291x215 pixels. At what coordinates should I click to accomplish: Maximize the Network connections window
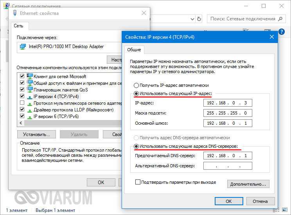point(264,6)
